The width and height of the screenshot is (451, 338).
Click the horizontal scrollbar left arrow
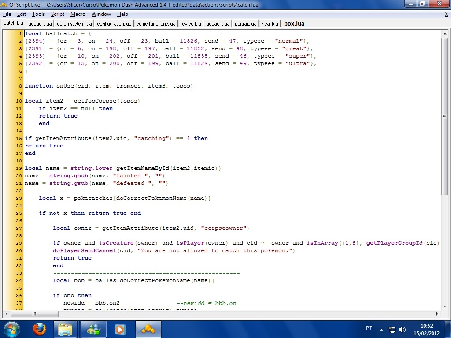tap(6, 314)
